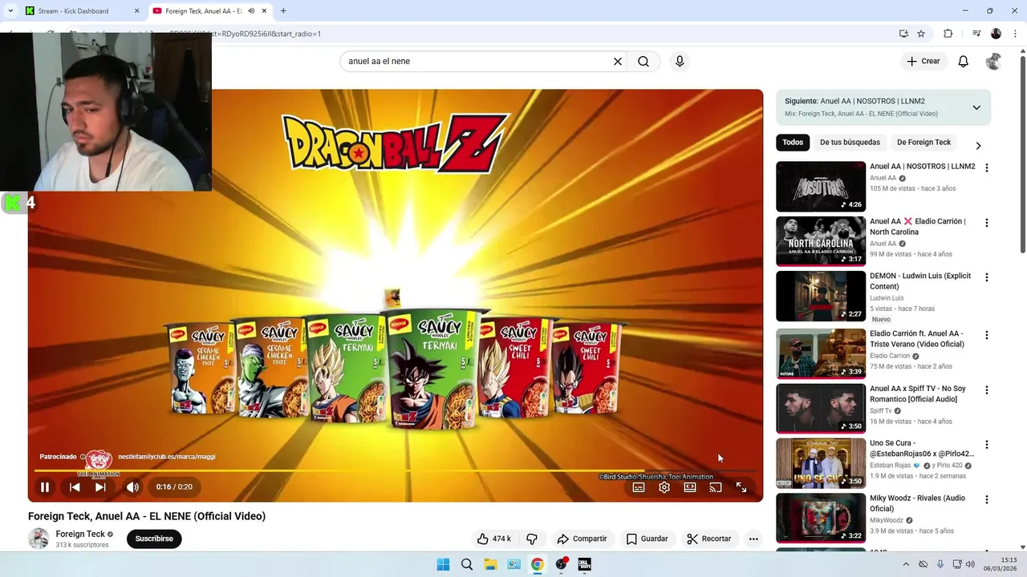Open options for 'Uno Se Cura' video

987,445
